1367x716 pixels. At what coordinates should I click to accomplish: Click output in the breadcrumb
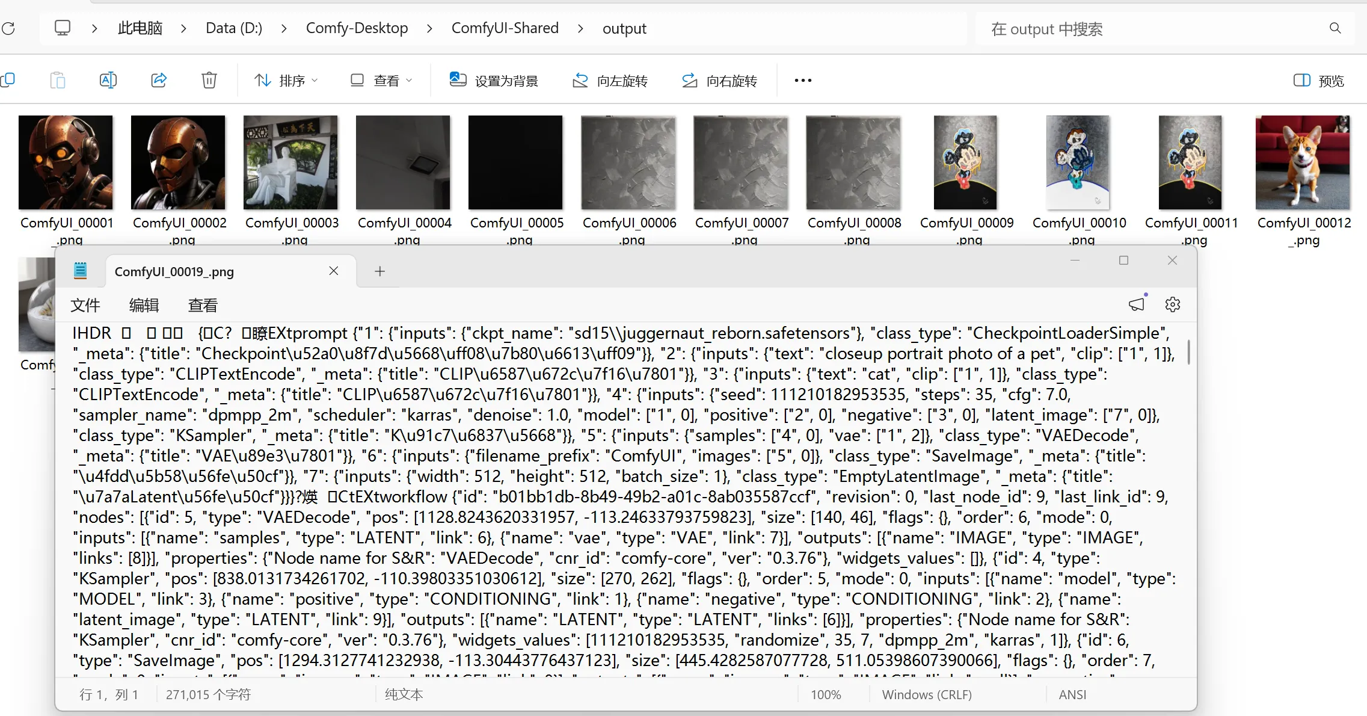click(624, 28)
